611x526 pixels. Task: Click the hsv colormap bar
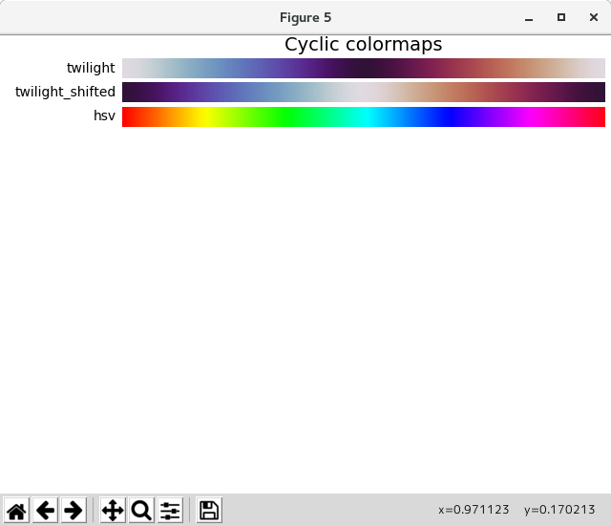click(x=364, y=116)
